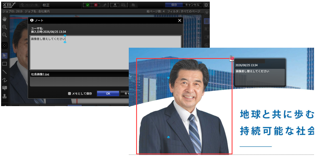Click the 総ページ数: 4 text

click(156, 12)
